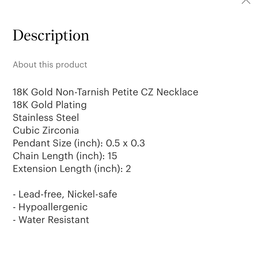Click the word 'Petite' in the product title
The height and width of the screenshot is (276, 274).
pos(125,92)
